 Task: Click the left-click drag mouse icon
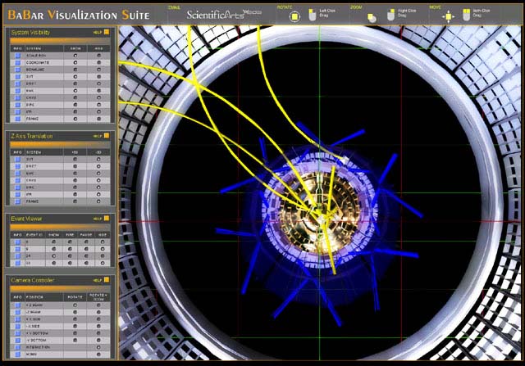pos(313,15)
